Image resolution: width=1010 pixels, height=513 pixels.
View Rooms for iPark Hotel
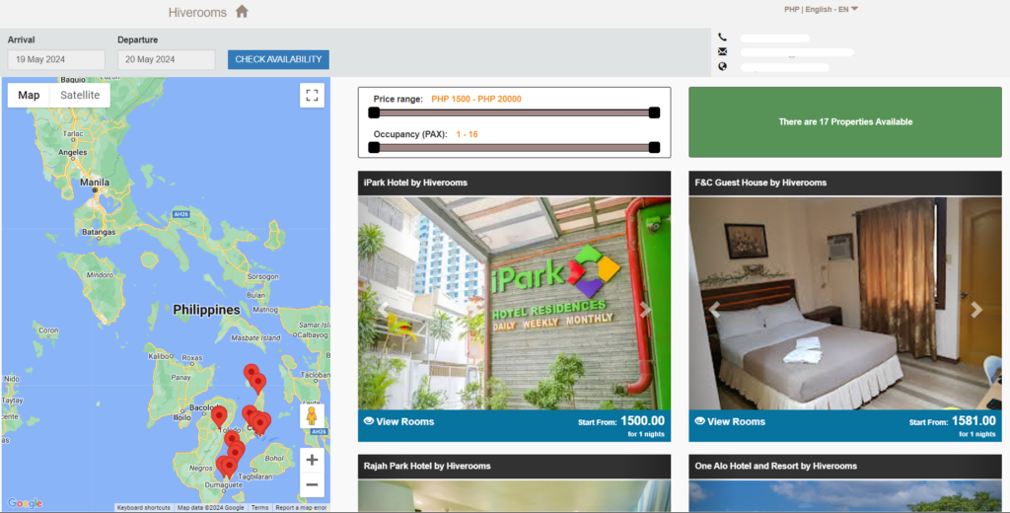click(405, 421)
